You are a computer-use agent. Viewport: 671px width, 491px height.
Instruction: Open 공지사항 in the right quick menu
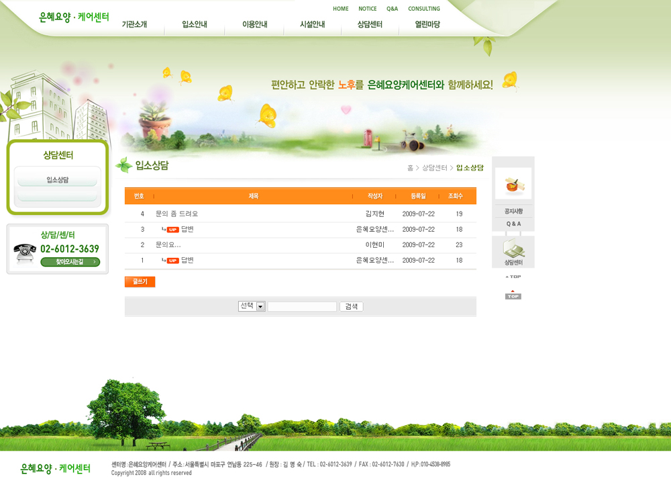(x=513, y=212)
